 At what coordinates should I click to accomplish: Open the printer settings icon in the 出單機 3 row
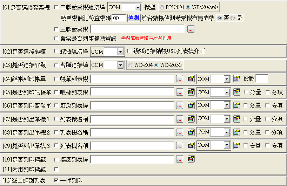(x=191, y=145)
